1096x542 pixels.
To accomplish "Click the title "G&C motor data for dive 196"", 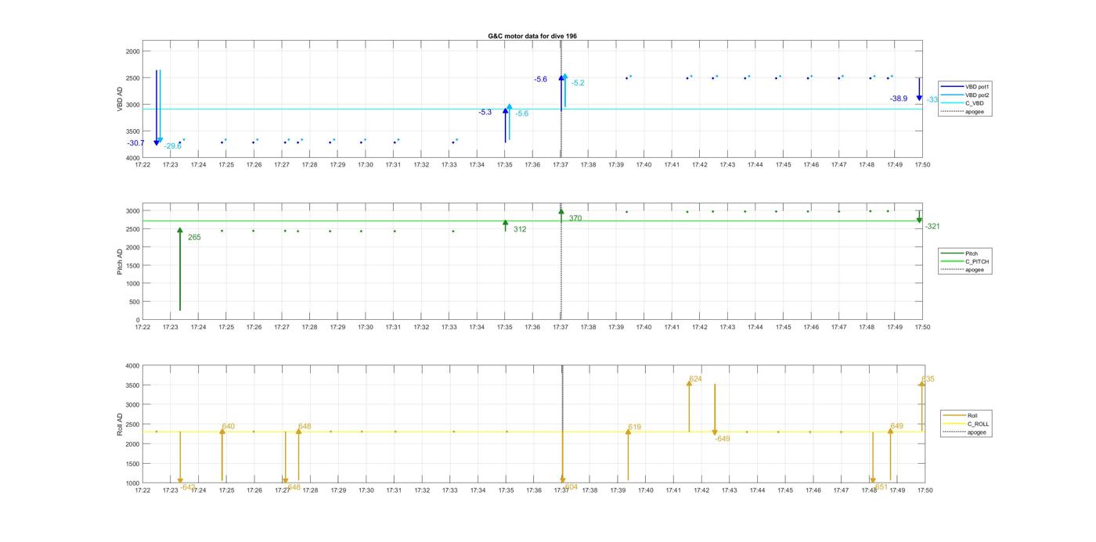I will (532, 36).
